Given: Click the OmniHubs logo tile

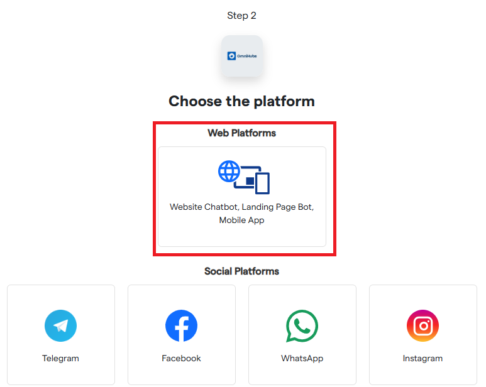Looking at the screenshot, I should tap(242, 56).
